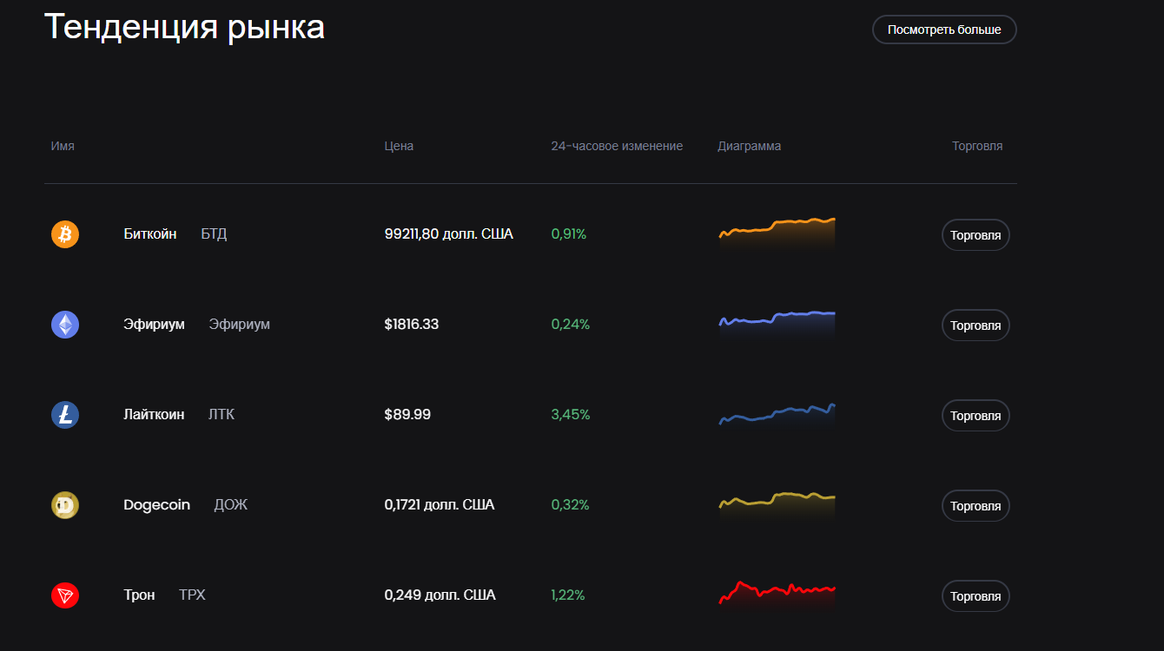Click the price '0,1721 долл. США'

(x=440, y=504)
